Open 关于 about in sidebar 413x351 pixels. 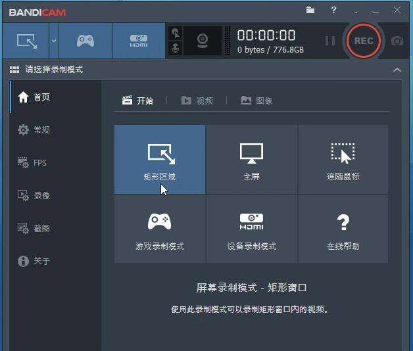pos(55,261)
